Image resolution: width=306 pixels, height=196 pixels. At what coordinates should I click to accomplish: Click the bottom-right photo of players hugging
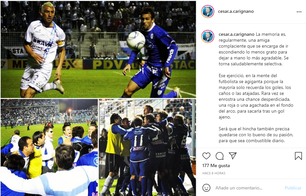147,147
